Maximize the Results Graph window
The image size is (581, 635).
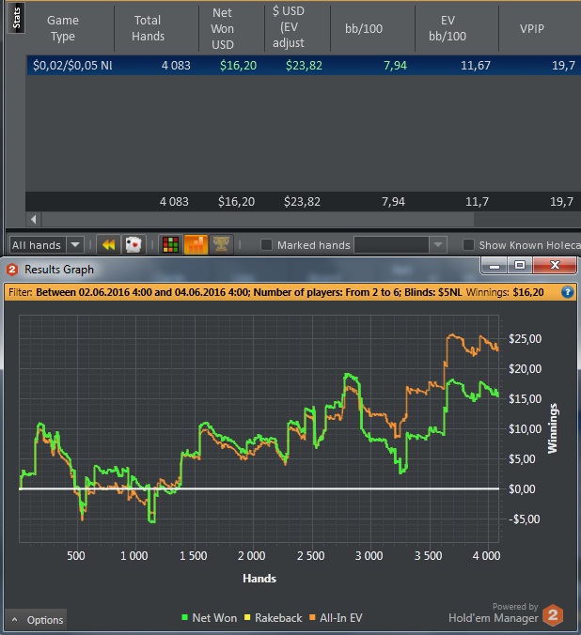pos(520,266)
